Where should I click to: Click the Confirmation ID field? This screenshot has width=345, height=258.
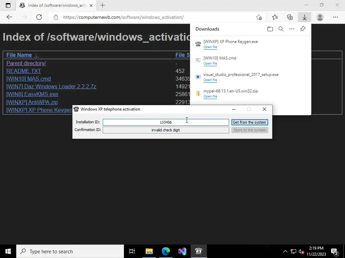[x=166, y=130]
